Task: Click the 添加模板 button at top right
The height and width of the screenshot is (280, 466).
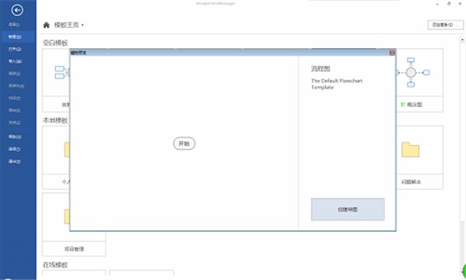Action: [445, 25]
